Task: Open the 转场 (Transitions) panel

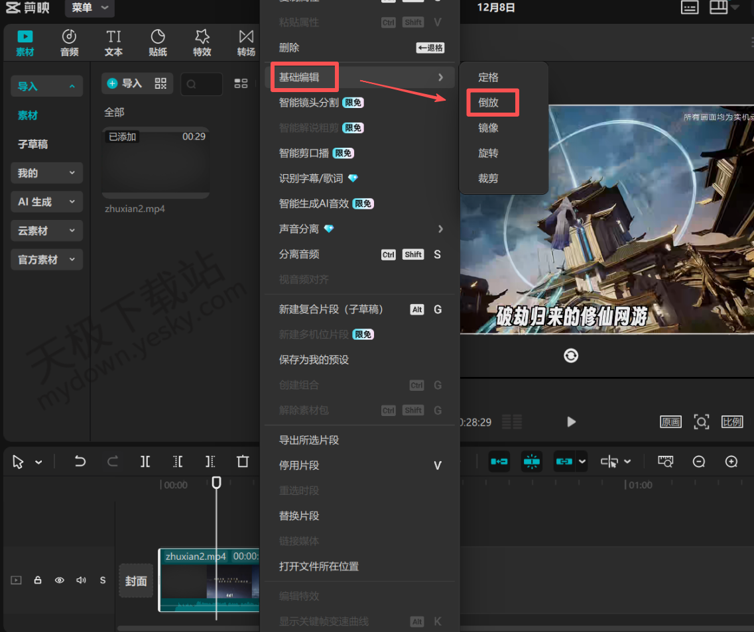Action: tap(246, 42)
